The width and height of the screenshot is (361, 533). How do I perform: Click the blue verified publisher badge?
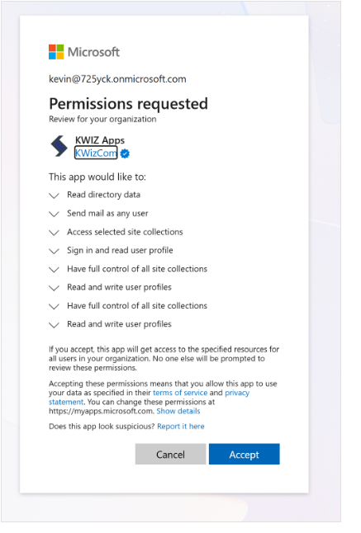[x=125, y=153]
